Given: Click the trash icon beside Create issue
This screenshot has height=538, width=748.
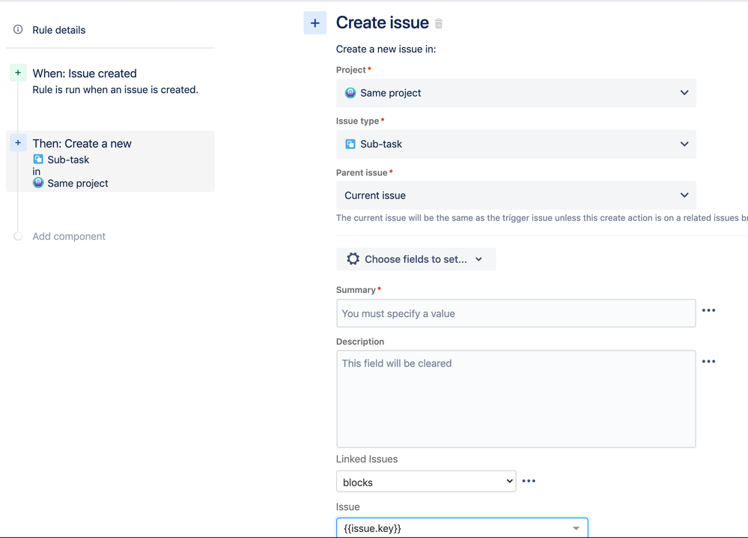Looking at the screenshot, I should [x=439, y=24].
